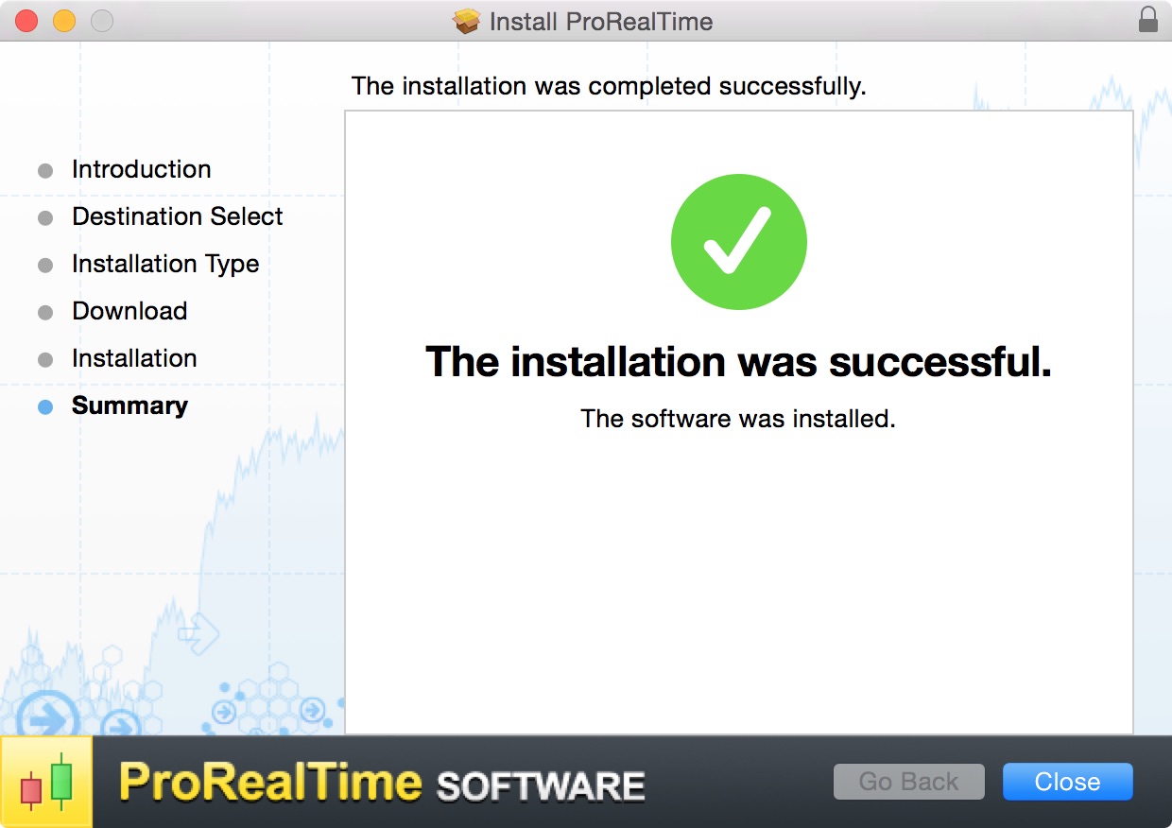This screenshot has height=828, width=1172.
Task: Click the 'The installation was successful.' heading
Action: [738, 362]
